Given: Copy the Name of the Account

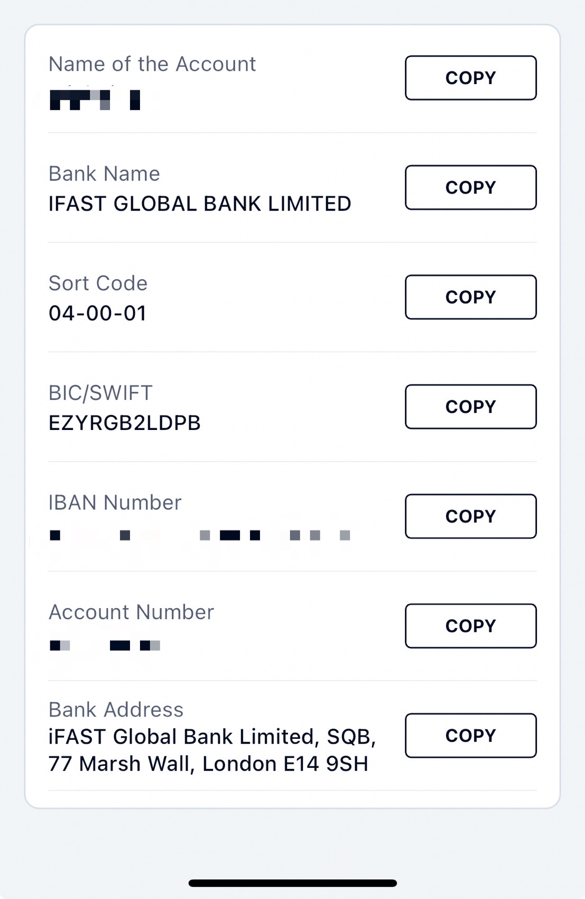Looking at the screenshot, I should tap(470, 78).
